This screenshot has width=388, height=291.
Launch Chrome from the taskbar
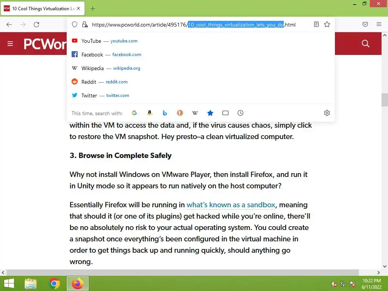pyautogui.click(x=54, y=283)
